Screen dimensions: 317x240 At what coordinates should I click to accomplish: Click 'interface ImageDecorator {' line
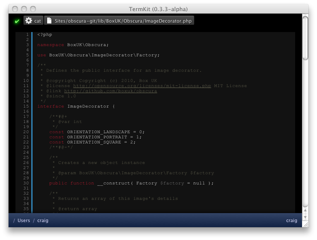tap(76, 106)
